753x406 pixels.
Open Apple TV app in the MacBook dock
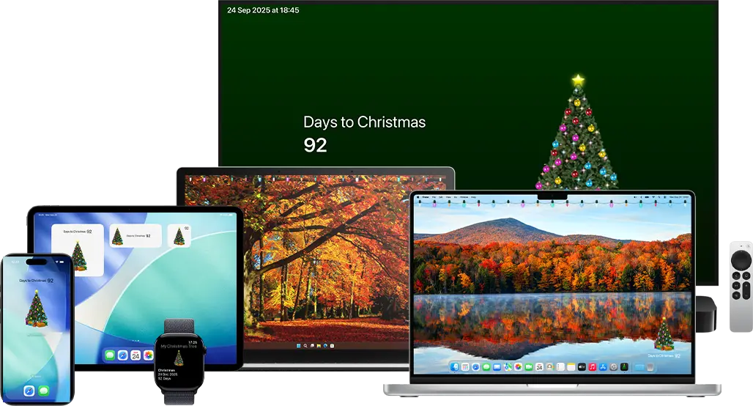[x=583, y=366]
